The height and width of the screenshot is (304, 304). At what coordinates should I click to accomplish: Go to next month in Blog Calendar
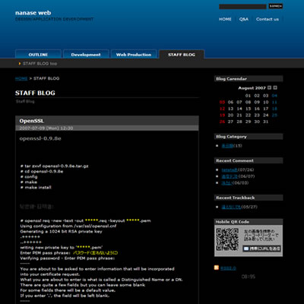(275, 87)
